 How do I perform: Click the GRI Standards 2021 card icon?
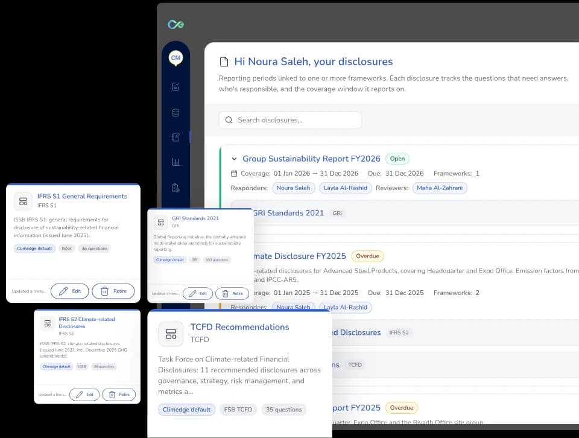pos(161,223)
